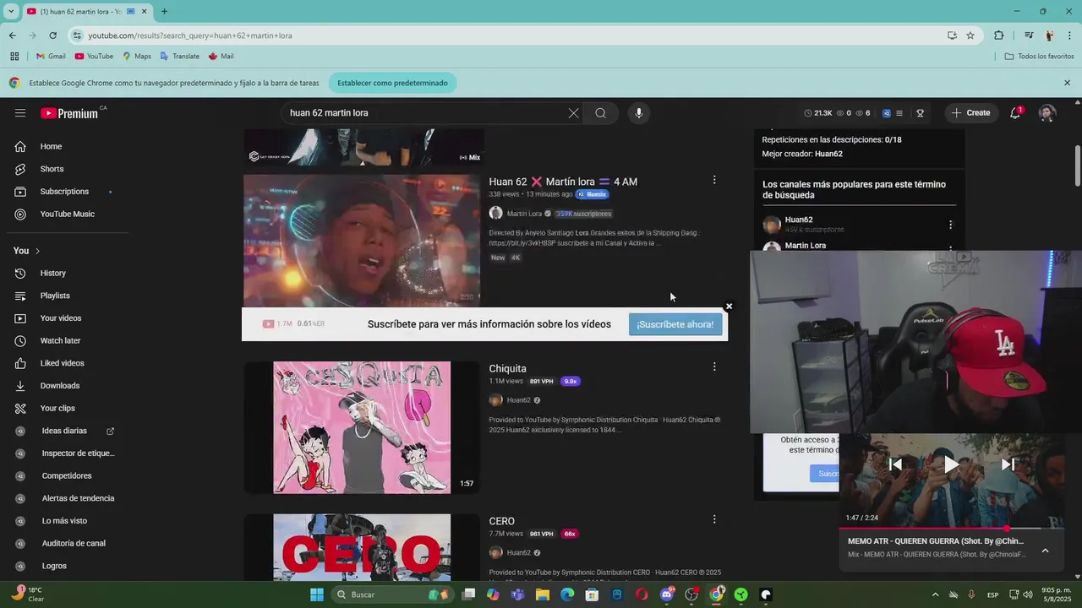Open YouTube notifications bell

1015,112
